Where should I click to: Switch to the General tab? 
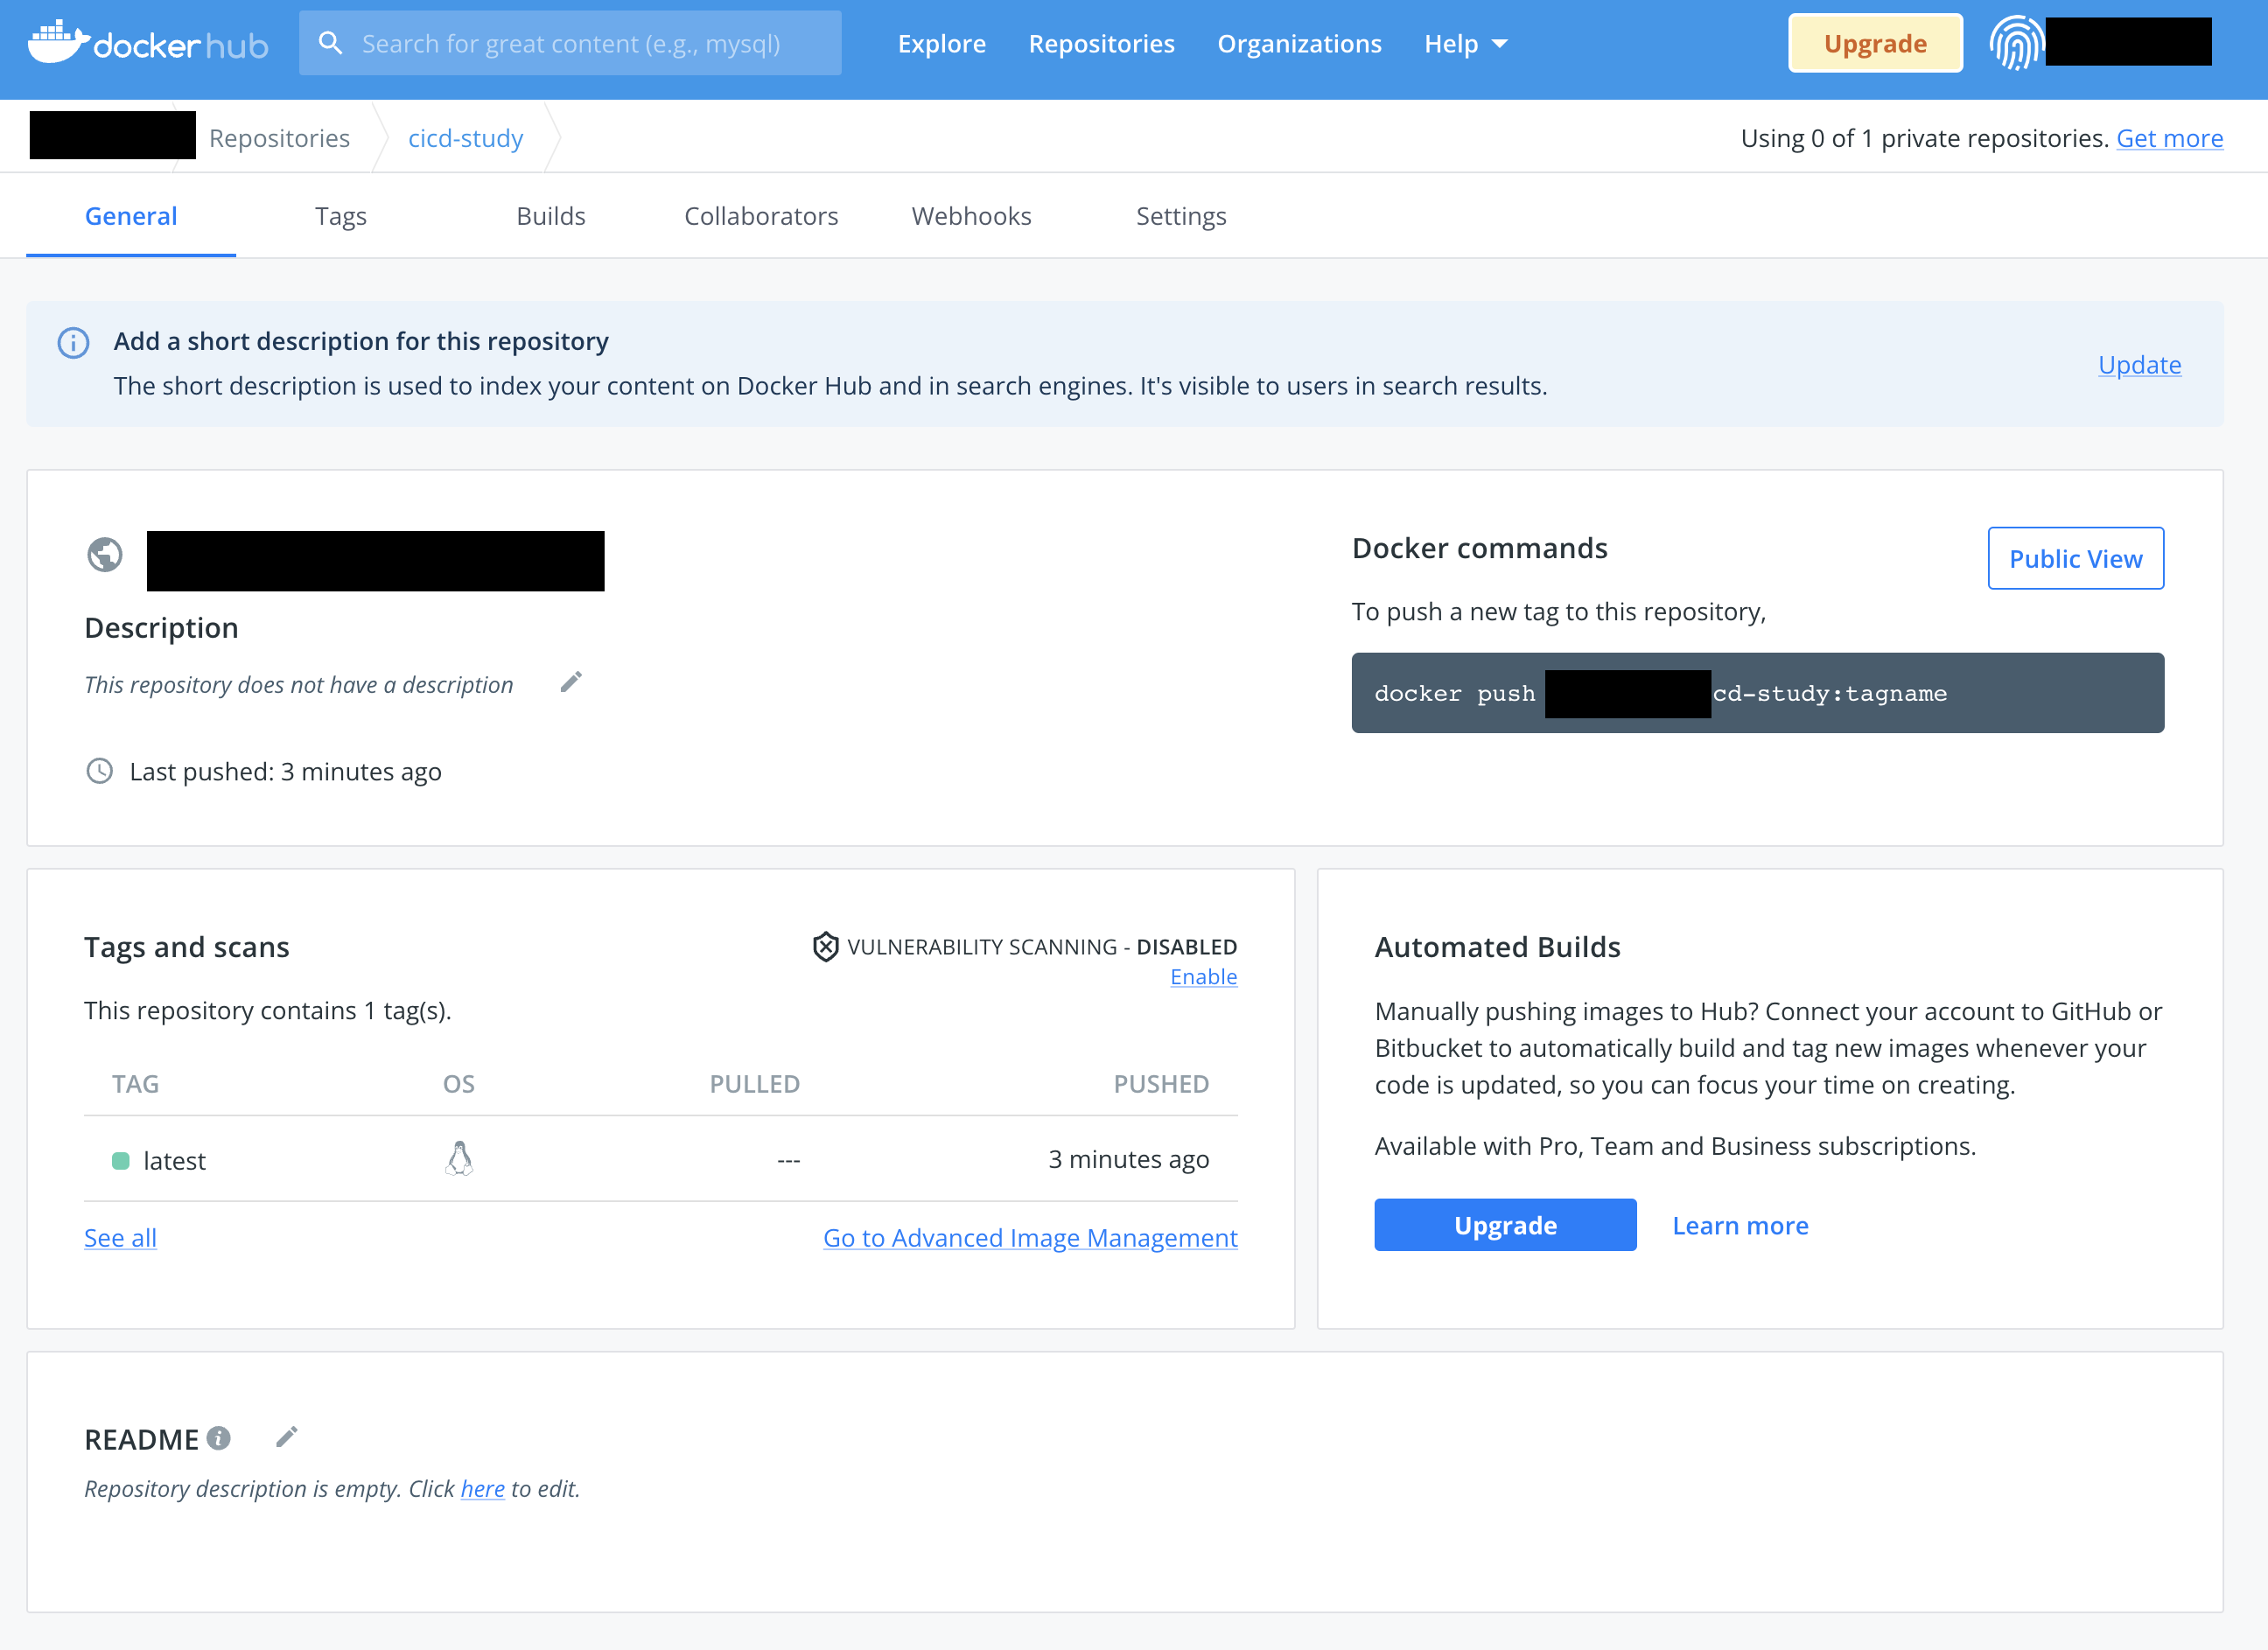click(x=131, y=216)
